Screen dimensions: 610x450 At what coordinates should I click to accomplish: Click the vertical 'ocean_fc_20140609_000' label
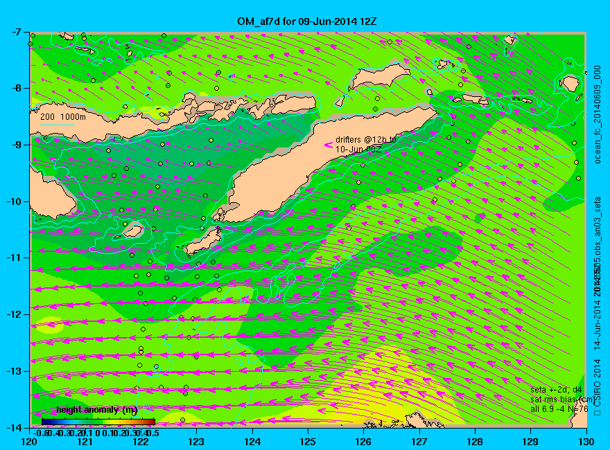(598, 115)
